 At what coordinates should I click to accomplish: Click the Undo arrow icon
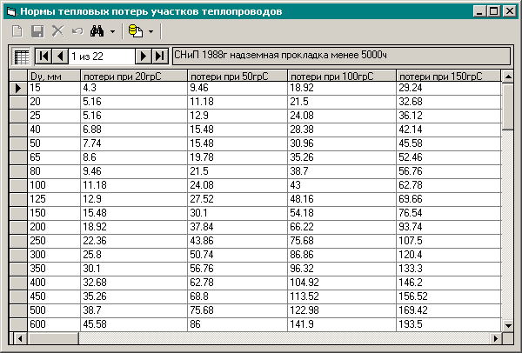(x=77, y=31)
